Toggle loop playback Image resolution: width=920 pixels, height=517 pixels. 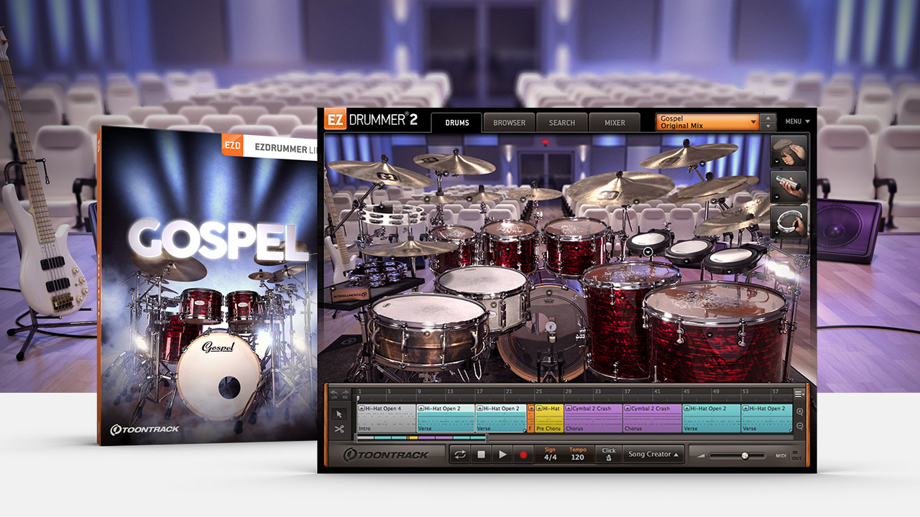click(460, 454)
